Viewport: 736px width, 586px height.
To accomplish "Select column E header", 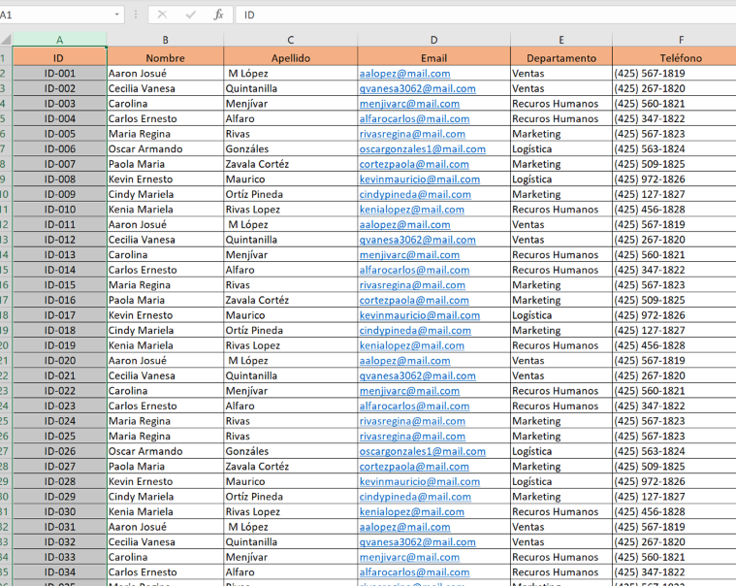I will click(x=561, y=40).
